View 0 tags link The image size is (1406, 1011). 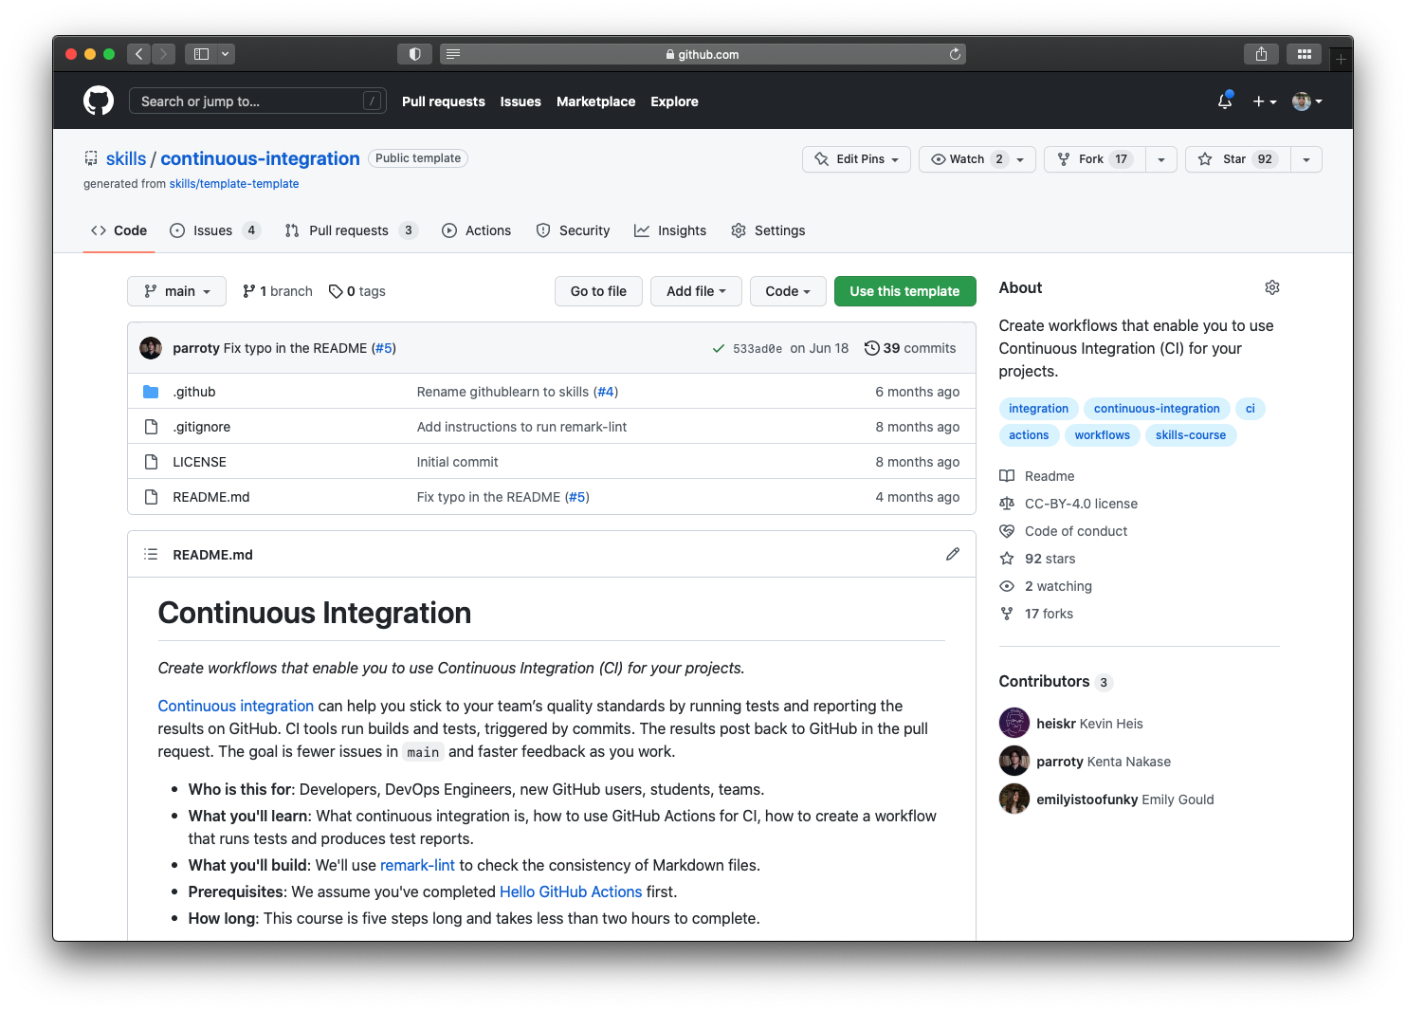(357, 291)
